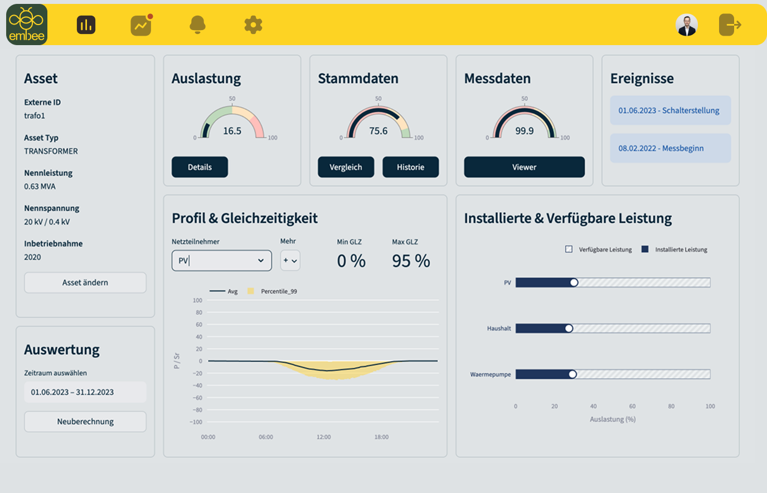This screenshot has width=767, height=493.
Task: Open settings gear icon
Action: (253, 25)
